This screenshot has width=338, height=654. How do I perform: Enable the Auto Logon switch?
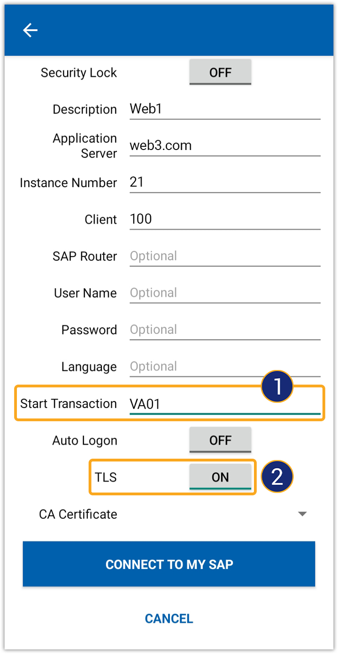[220, 441]
